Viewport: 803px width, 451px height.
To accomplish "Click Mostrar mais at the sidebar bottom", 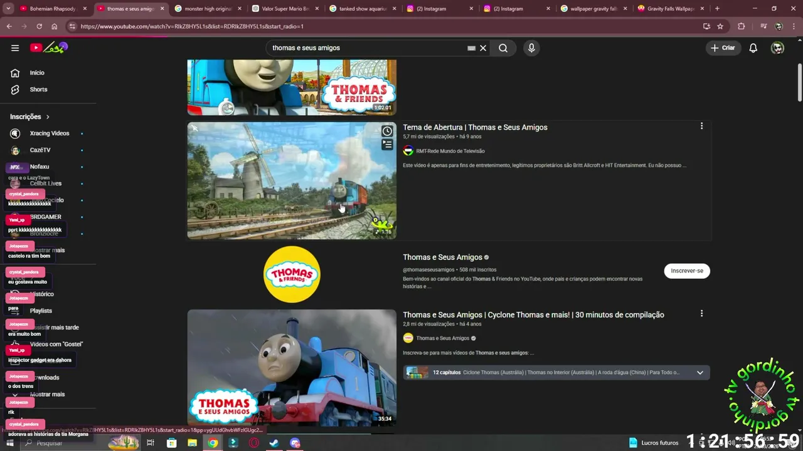I will tap(48, 395).
